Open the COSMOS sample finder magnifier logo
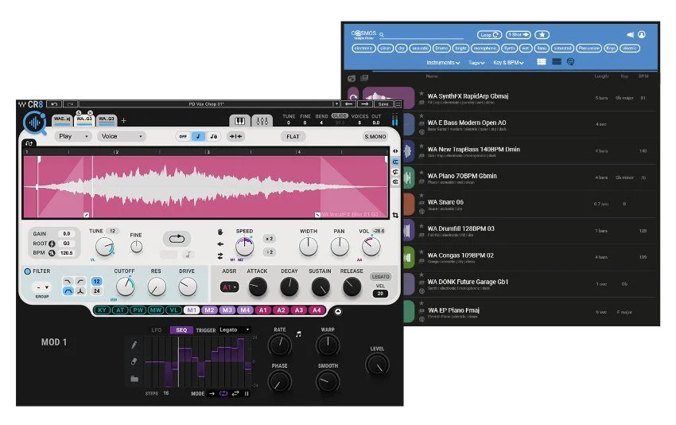 click(34, 123)
